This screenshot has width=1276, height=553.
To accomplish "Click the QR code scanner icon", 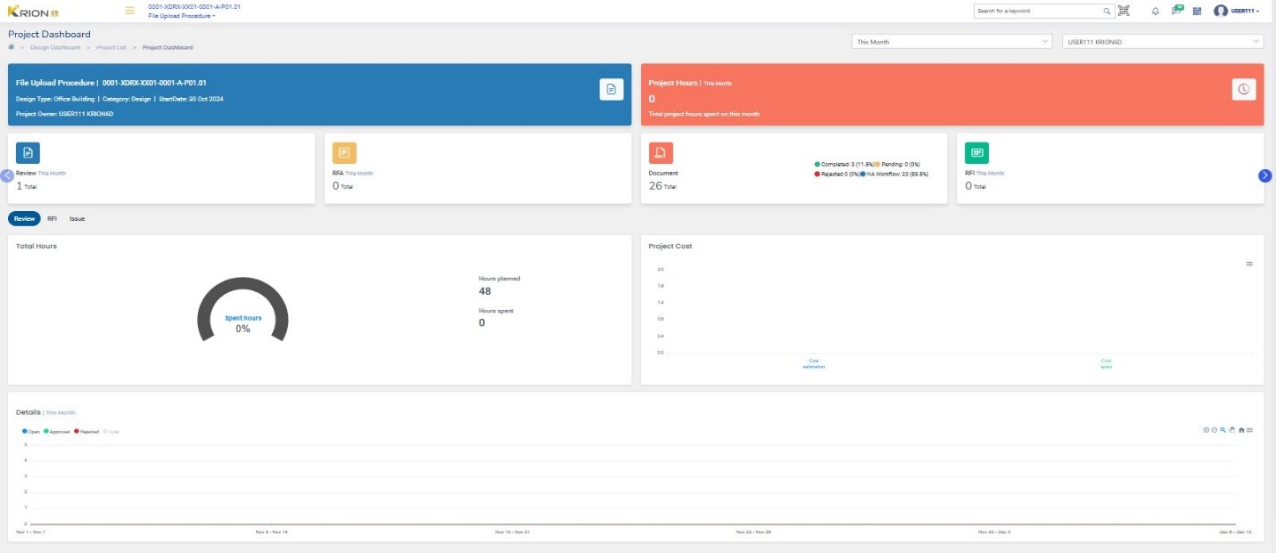I will coord(1124,11).
